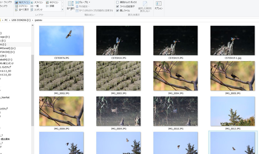Viewport: 259px width, 154px height.
Task: Click navigation pane scroll-up arrow
Action: [32, 25]
